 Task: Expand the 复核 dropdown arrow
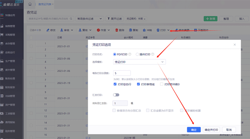(x=90, y=30)
